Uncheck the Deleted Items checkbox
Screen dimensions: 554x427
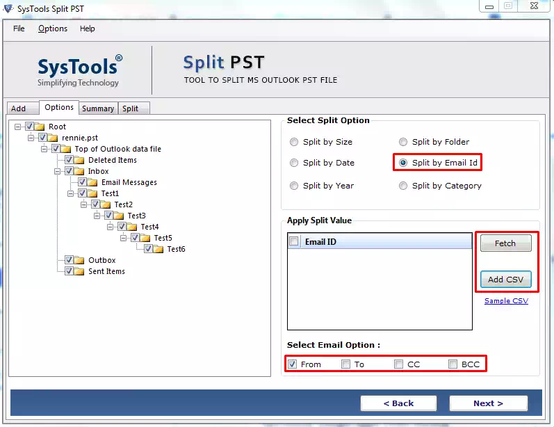(x=69, y=159)
